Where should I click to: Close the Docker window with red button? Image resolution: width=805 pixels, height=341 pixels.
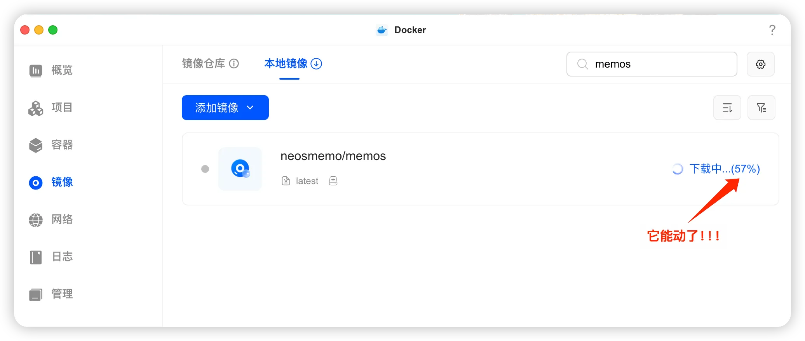tap(25, 30)
